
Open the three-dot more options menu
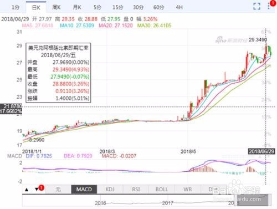click(269, 6)
